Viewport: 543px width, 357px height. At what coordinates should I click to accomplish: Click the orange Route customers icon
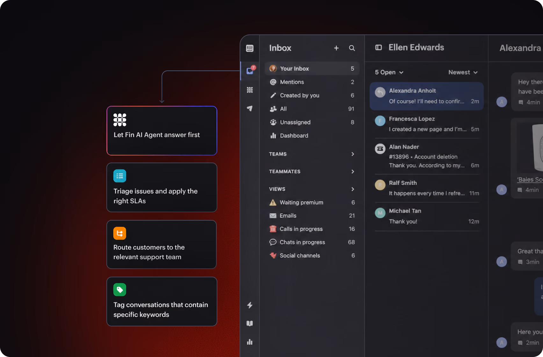pos(120,233)
